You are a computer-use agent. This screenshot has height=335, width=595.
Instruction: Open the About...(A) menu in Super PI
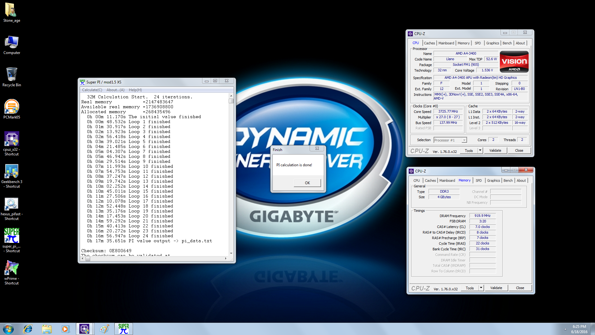[116, 90]
